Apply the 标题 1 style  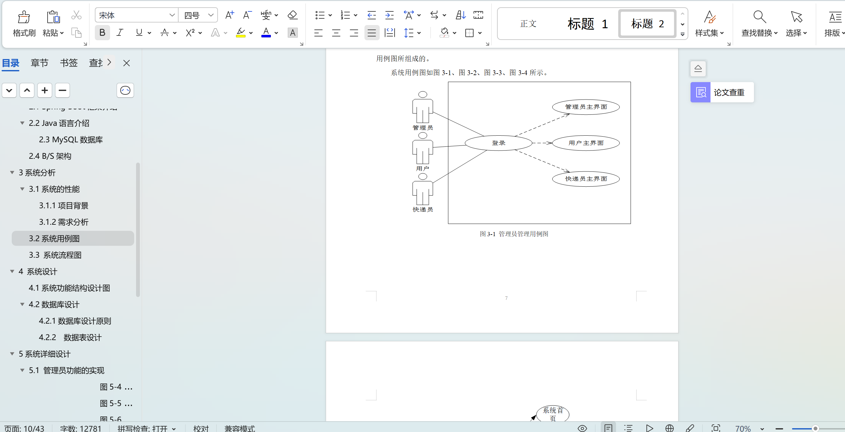pos(587,23)
